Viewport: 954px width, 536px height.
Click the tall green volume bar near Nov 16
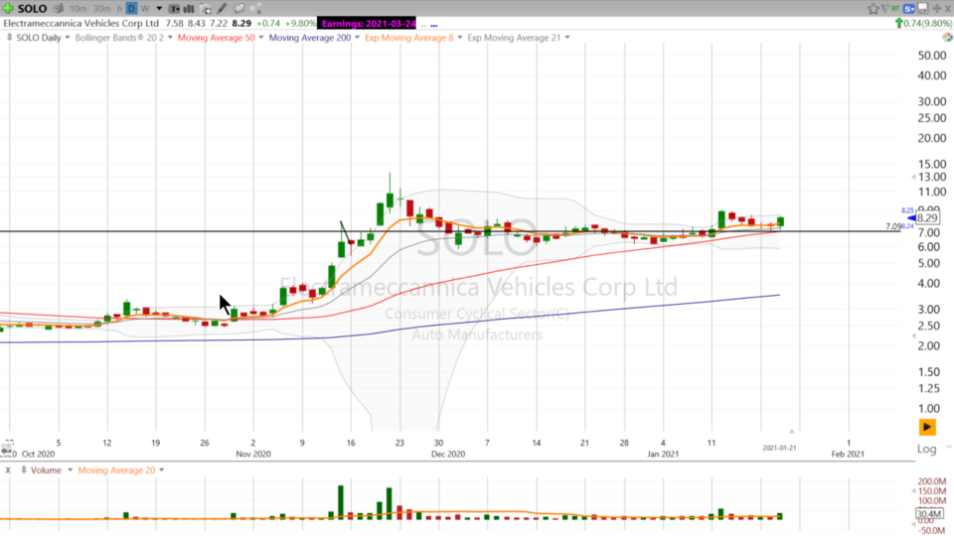click(x=341, y=502)
